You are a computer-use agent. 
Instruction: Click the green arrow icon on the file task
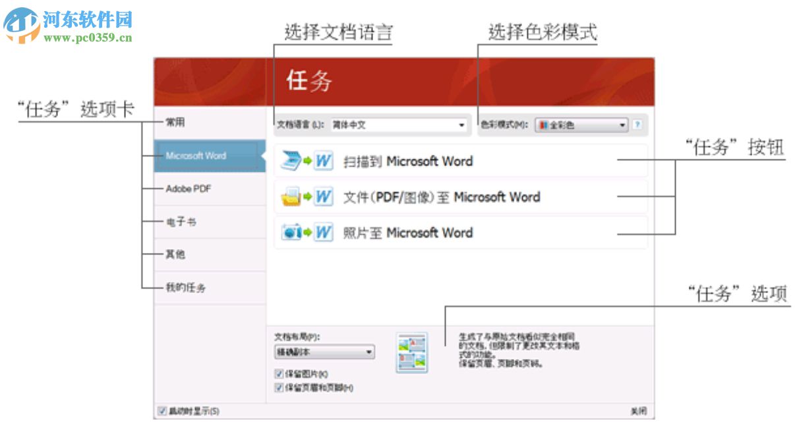tap(307, 196)
